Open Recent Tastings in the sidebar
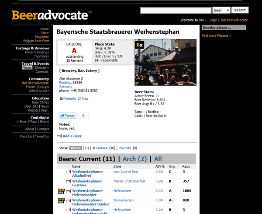This screenshot has width=262, height=214. [37, 52]
